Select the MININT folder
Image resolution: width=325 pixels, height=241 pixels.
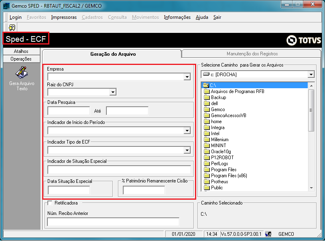point(215,146)
